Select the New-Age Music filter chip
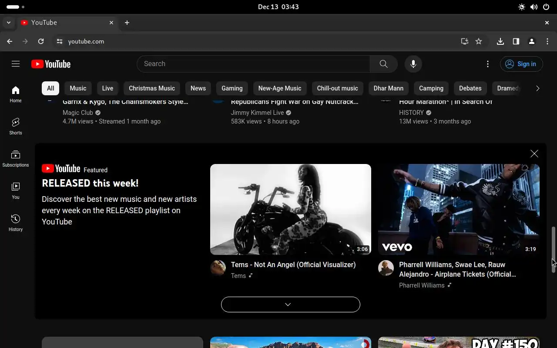The height and width of the screenshot is (348, 557). click(280, 88)
